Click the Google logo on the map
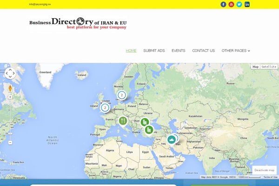The width and height of the screenshot is (279, 186). [x=7, y=176]
